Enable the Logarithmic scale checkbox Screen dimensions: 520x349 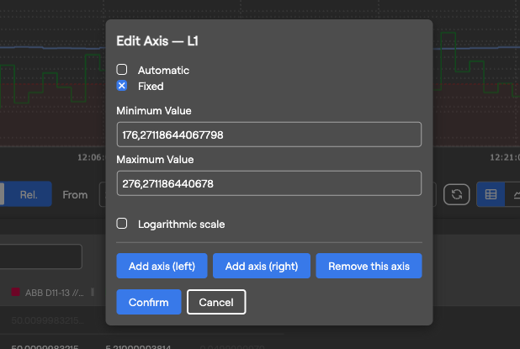[x=122, y=224]
